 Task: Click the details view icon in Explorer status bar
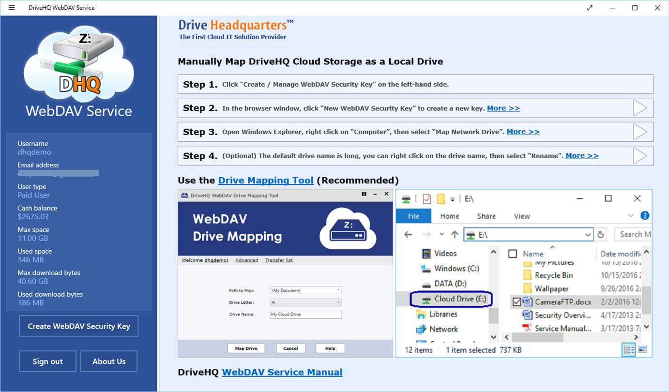click(629, 350)
